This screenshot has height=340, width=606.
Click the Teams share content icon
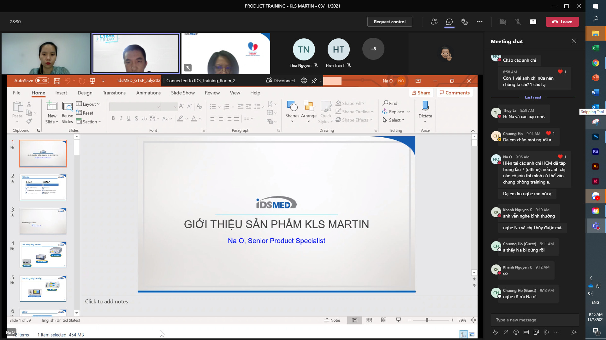533,22
